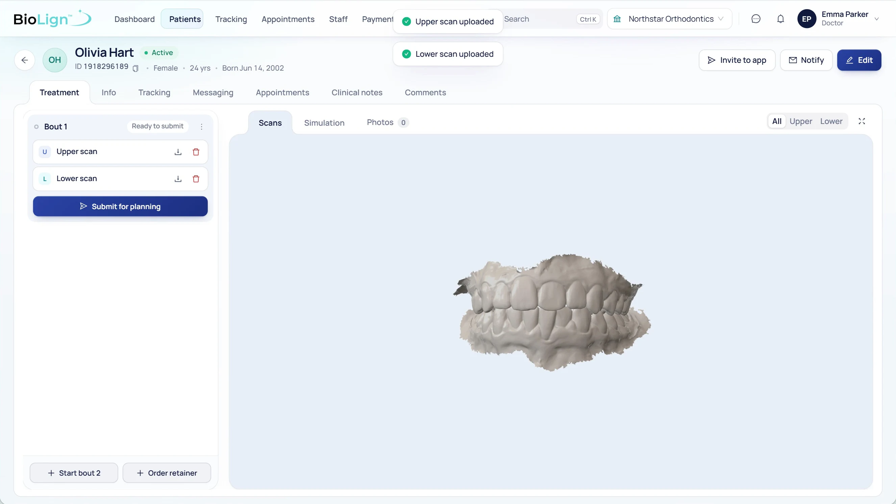Open the Staff page
Viewport: 896px width, 504px height.
[x=338, y=19]
